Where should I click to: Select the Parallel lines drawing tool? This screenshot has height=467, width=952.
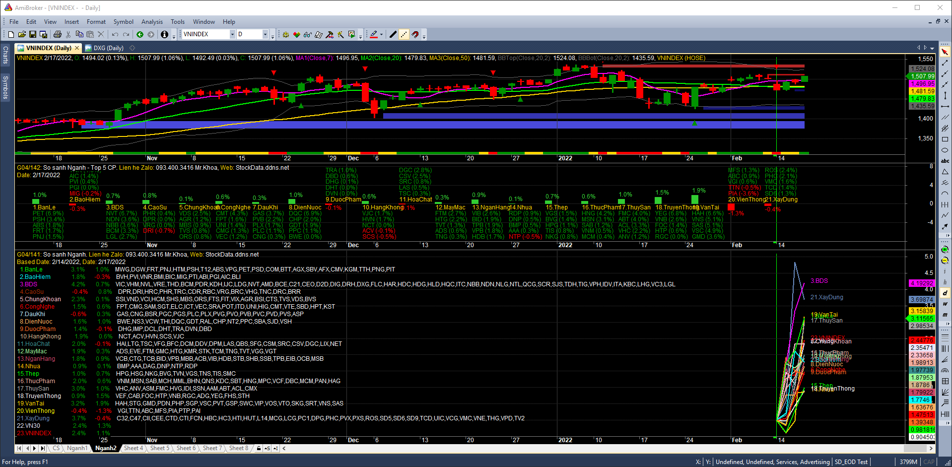945,117
